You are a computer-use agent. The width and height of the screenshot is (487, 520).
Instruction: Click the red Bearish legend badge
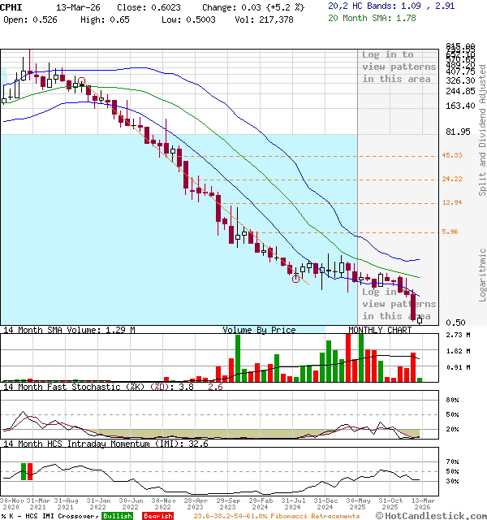pos(157,516)
